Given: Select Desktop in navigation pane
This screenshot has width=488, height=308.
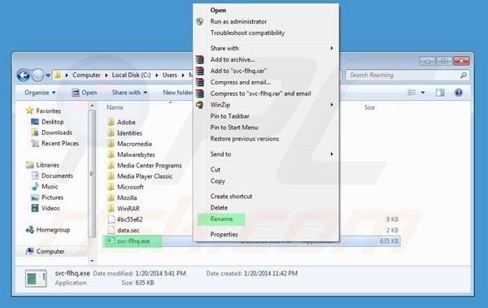Looking at the screenshot, I should tap(48, 122).
